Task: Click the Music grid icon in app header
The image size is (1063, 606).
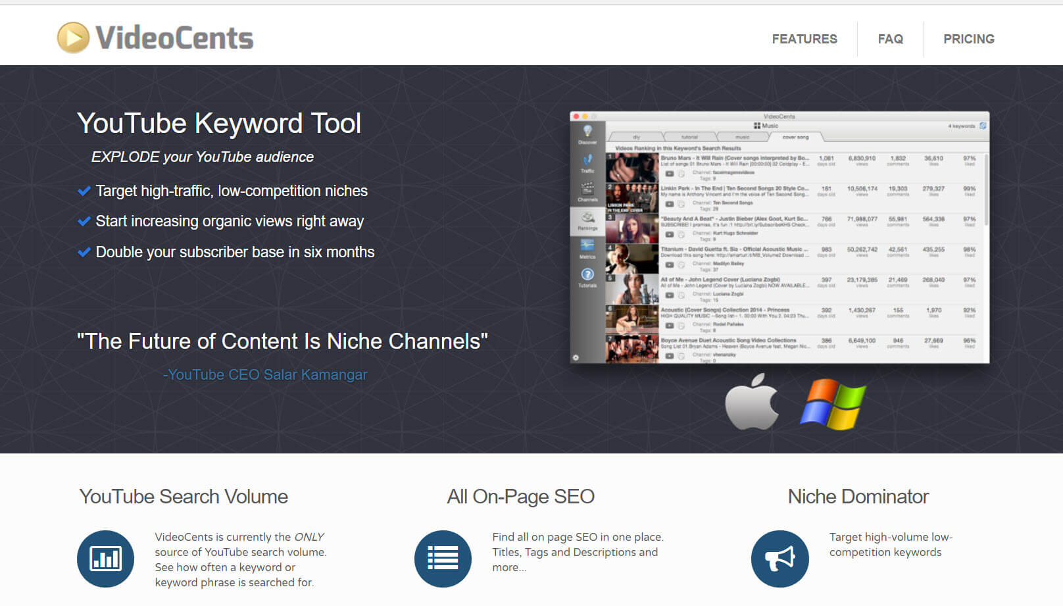Action: (757, 126)
